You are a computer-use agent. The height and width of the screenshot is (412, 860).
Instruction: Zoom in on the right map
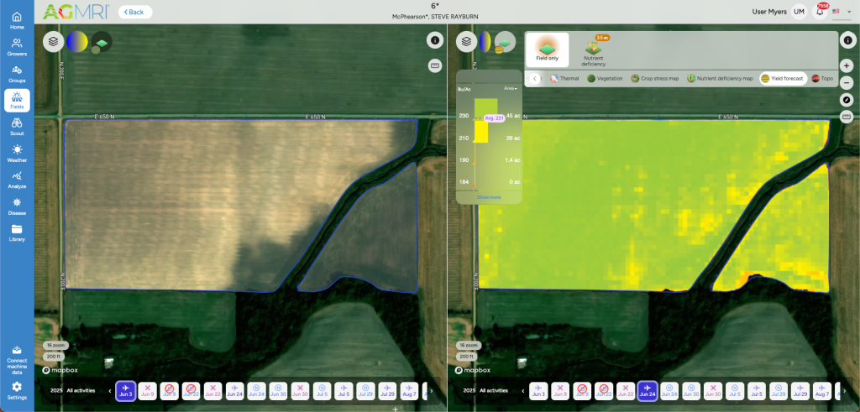pyautogui.click(x=847, y=65)
